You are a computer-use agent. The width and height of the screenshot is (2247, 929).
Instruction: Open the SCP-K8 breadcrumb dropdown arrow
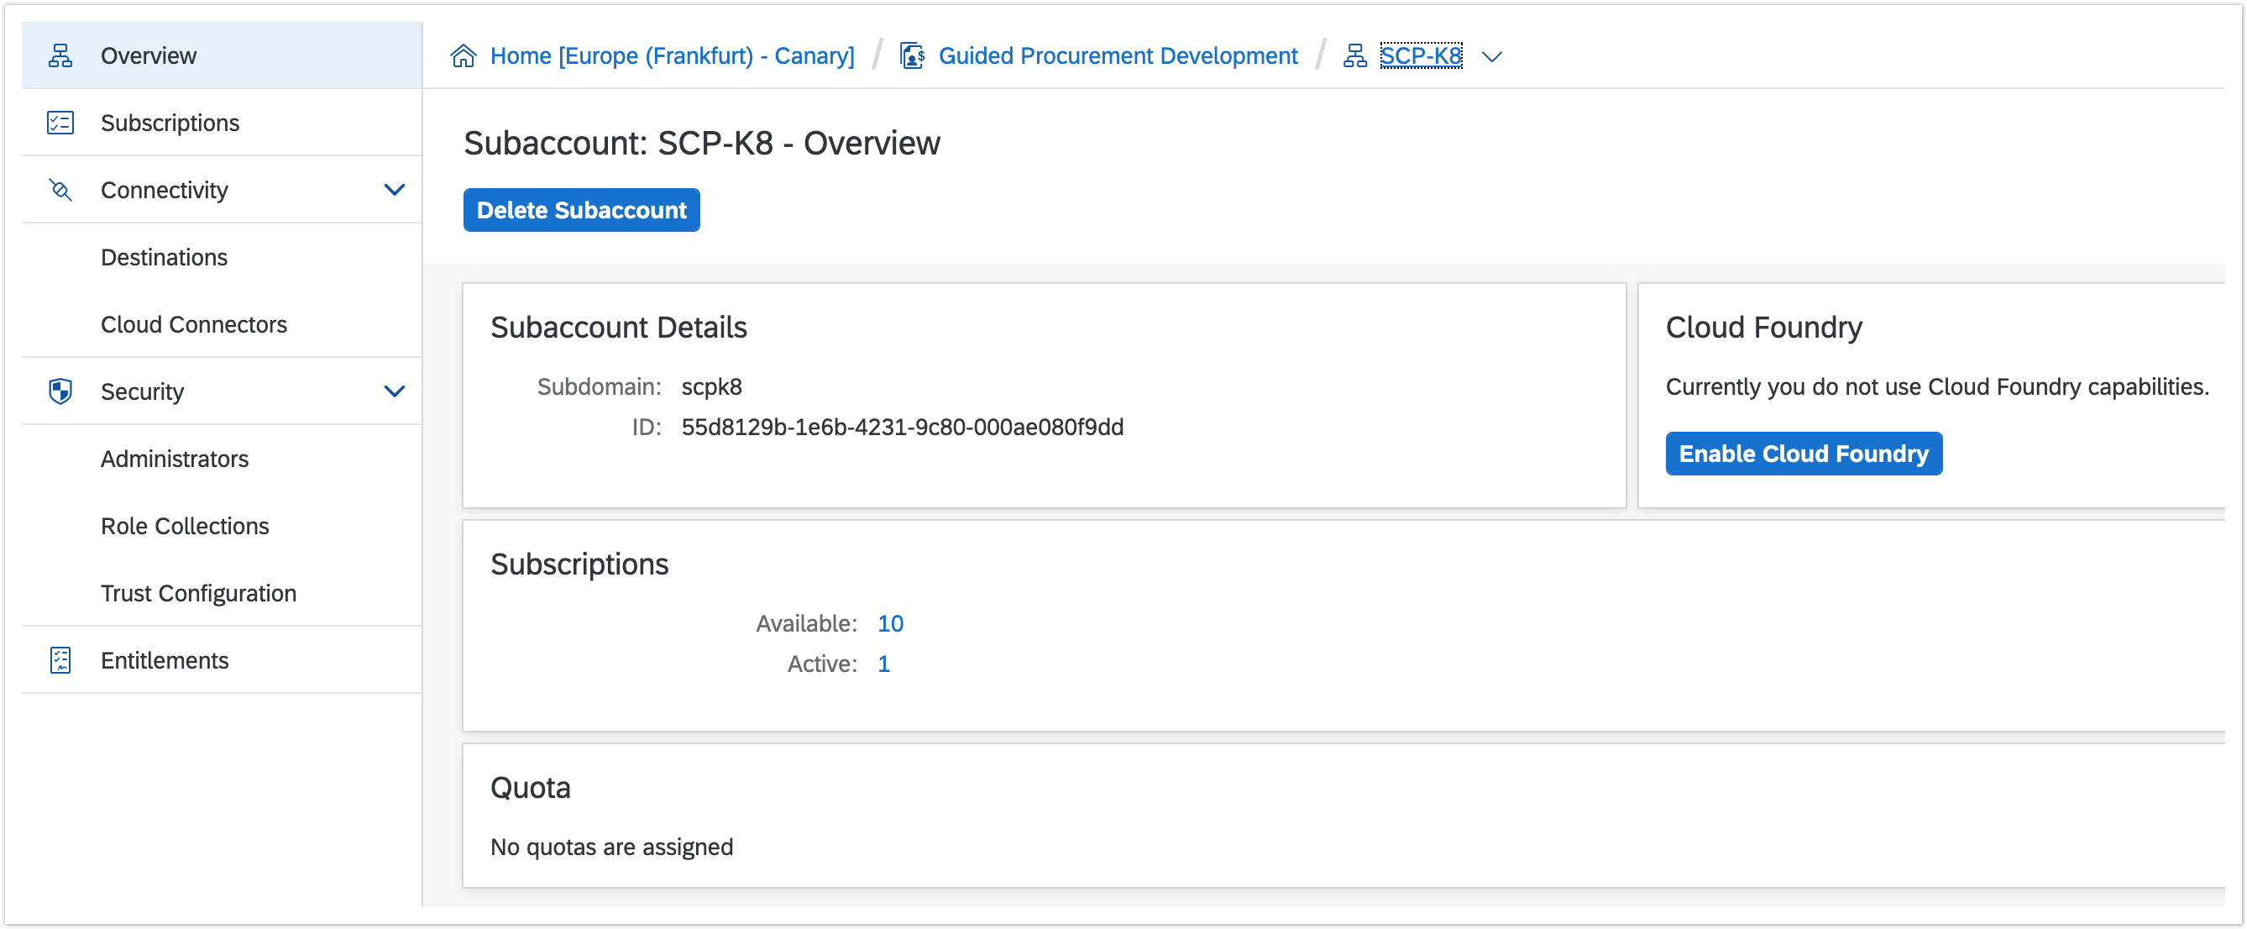click(x=1491, y=57)
